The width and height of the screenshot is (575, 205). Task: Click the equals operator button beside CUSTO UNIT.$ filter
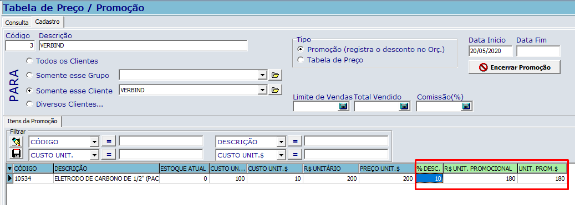(x=295, y=155)
